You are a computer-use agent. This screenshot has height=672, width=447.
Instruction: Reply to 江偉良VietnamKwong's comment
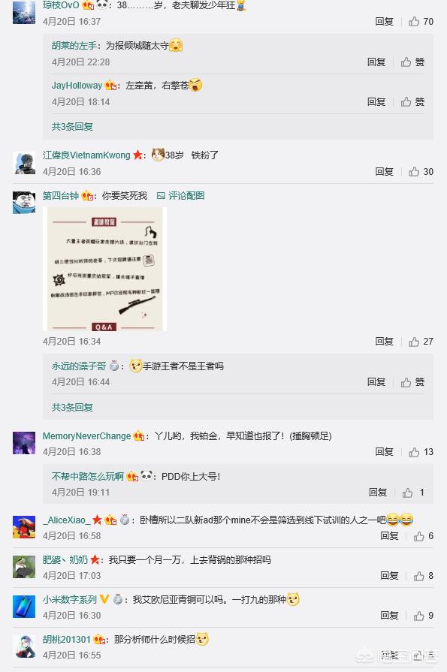click(385, 172)
